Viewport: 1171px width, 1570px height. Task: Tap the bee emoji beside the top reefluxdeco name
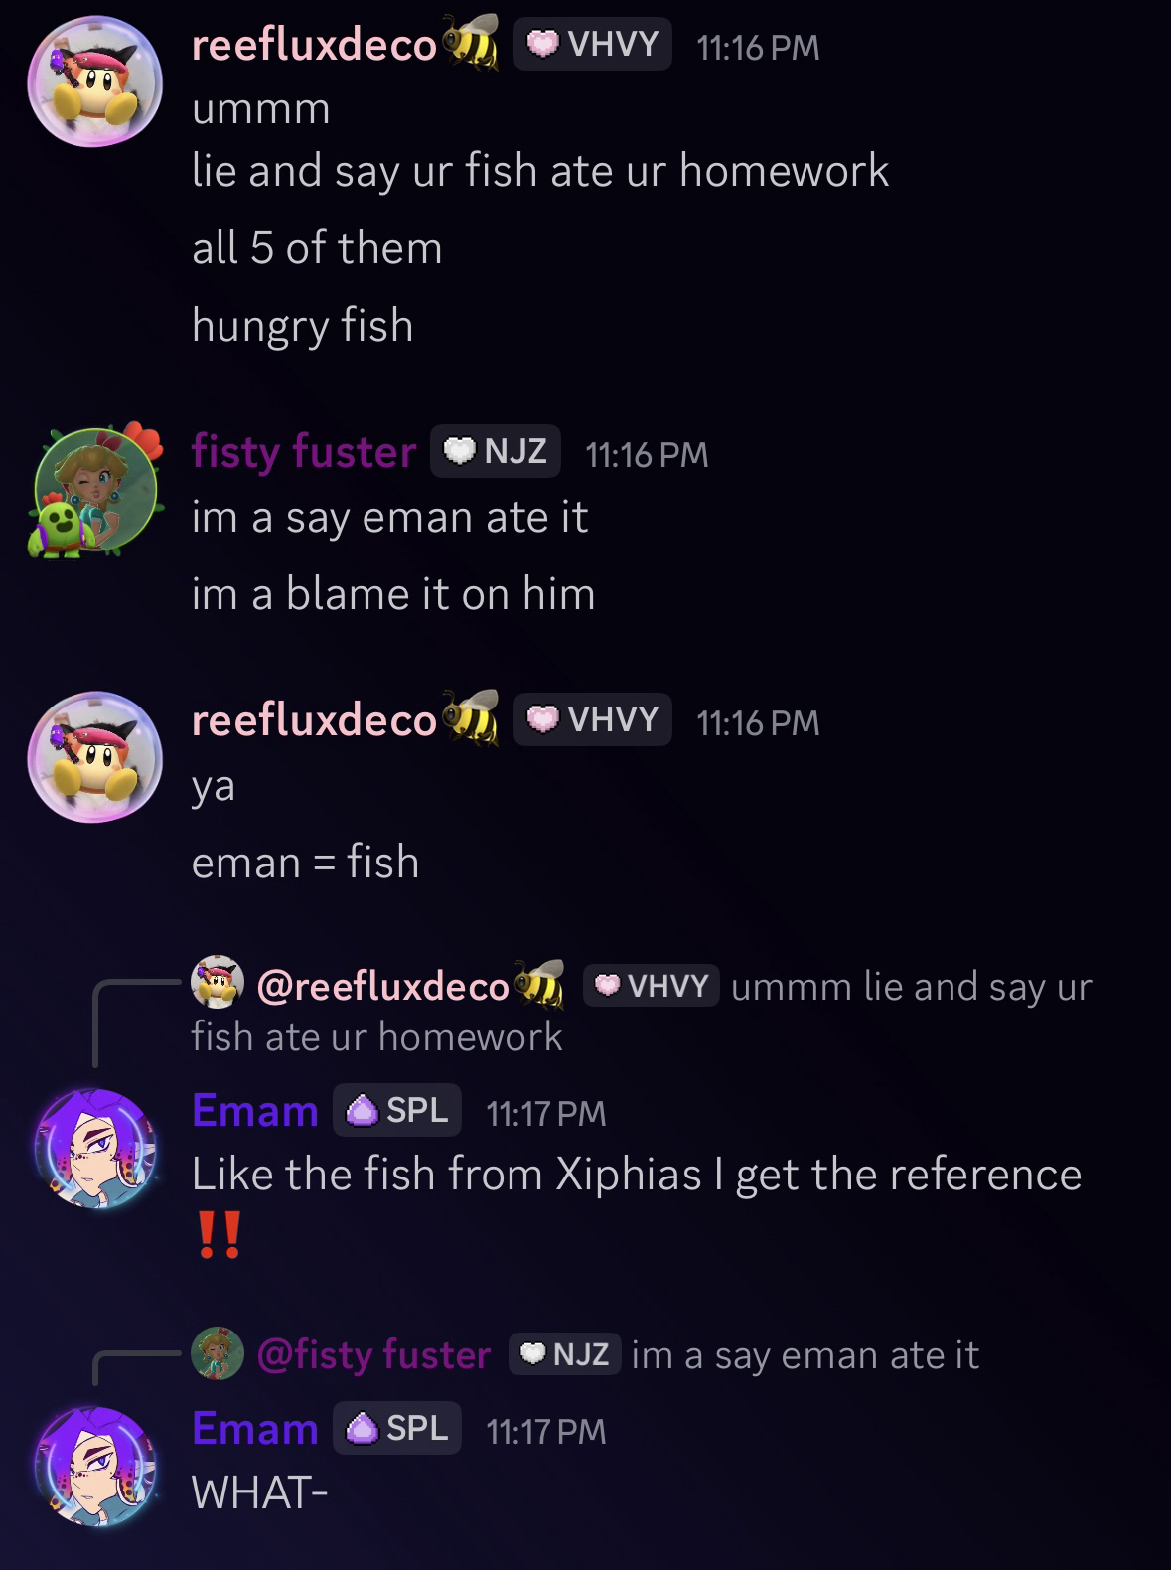pyautogui.click(x=470, y=42)
